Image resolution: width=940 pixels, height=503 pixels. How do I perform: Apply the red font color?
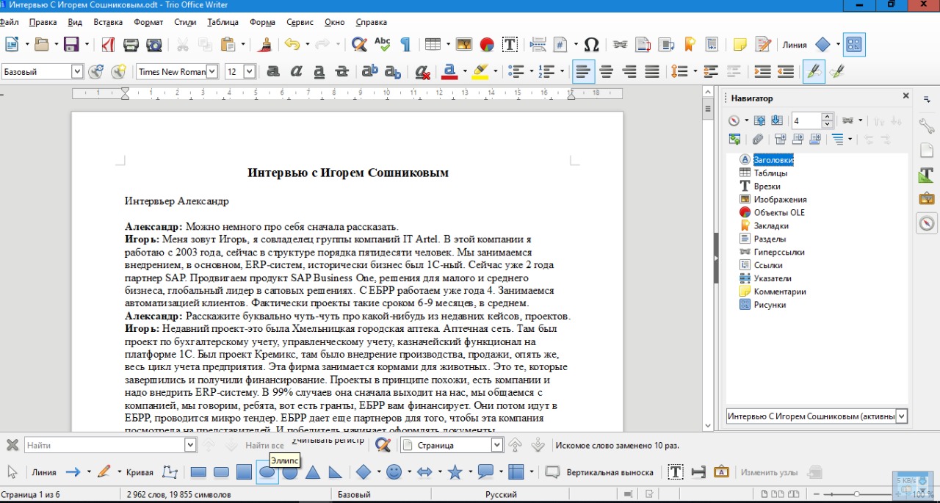point(449,72)
